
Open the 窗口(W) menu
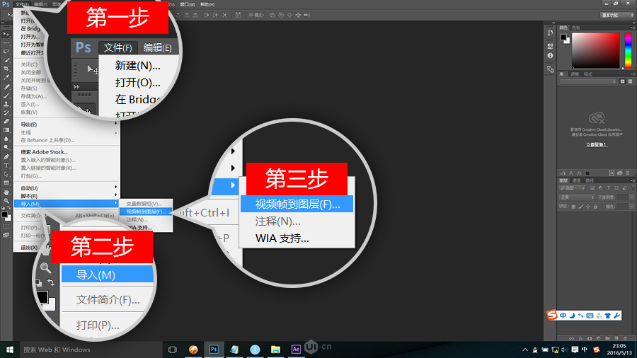(188, 4)
